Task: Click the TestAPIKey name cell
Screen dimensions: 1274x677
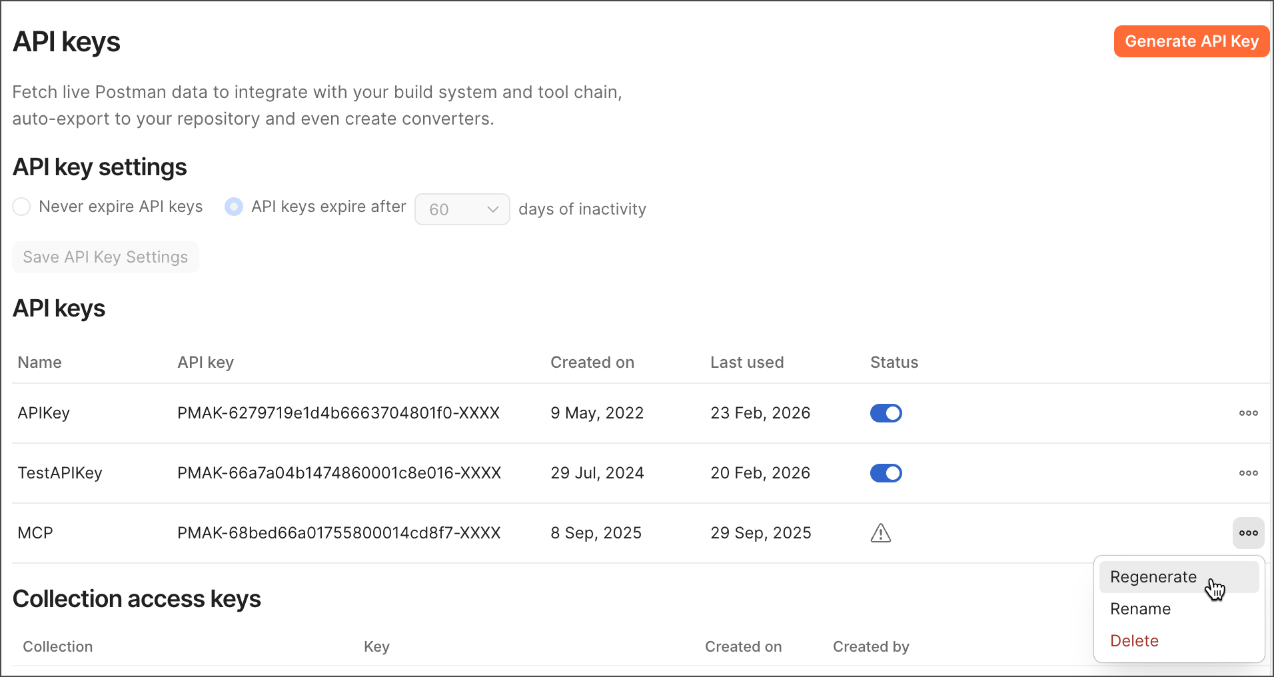Action: pyautogui.click(x=60, y=473)
